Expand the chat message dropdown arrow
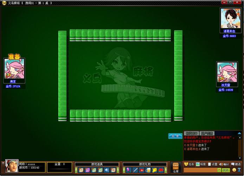This screenshot has width=244, height=176. (219, 170)
